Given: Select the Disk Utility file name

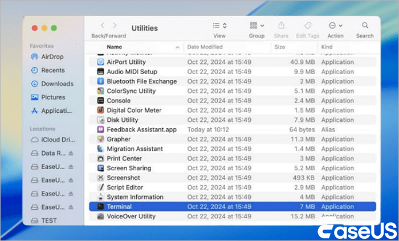Looking at the screenshot, I should (123, 120).
